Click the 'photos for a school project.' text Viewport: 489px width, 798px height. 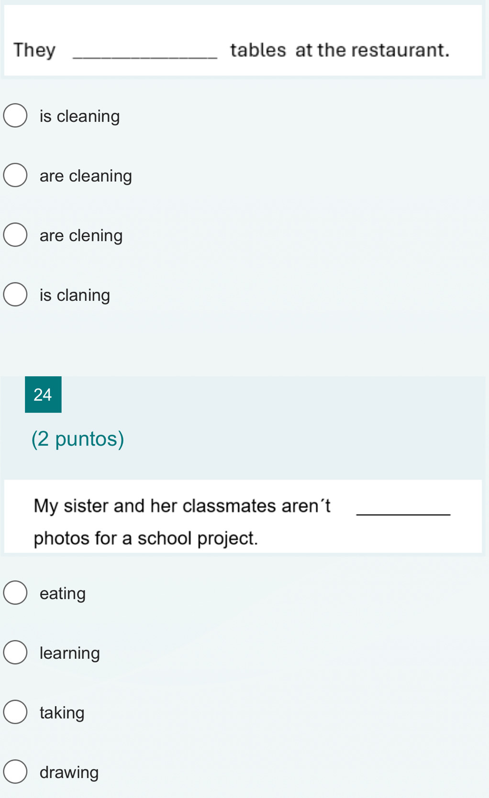click(x=146, y=538)
